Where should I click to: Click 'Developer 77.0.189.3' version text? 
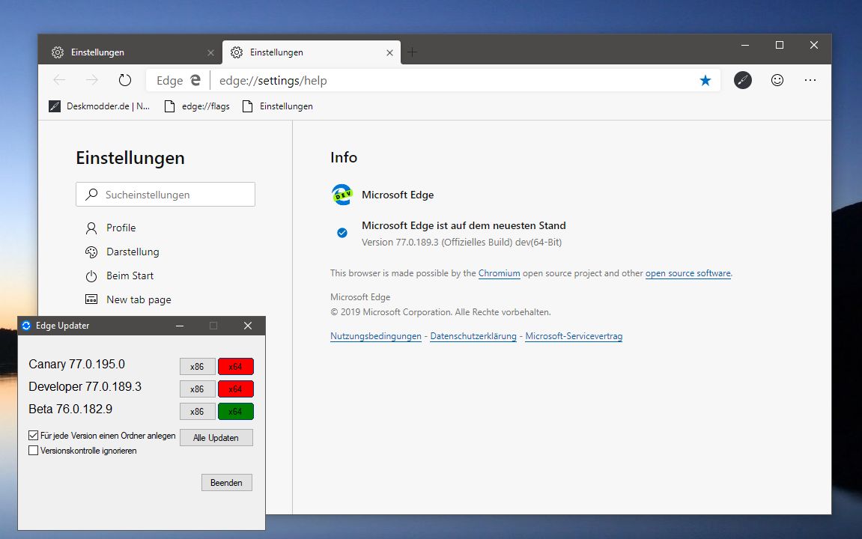pos(85,387)
